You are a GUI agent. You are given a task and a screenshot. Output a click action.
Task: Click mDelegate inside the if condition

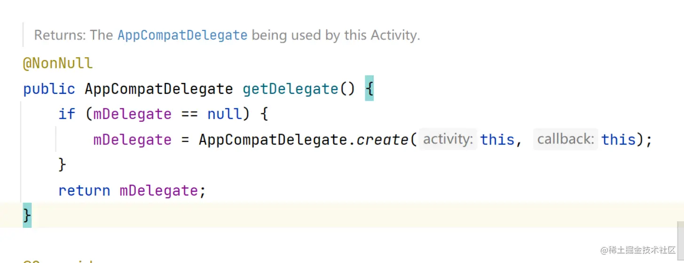[132, 114]
